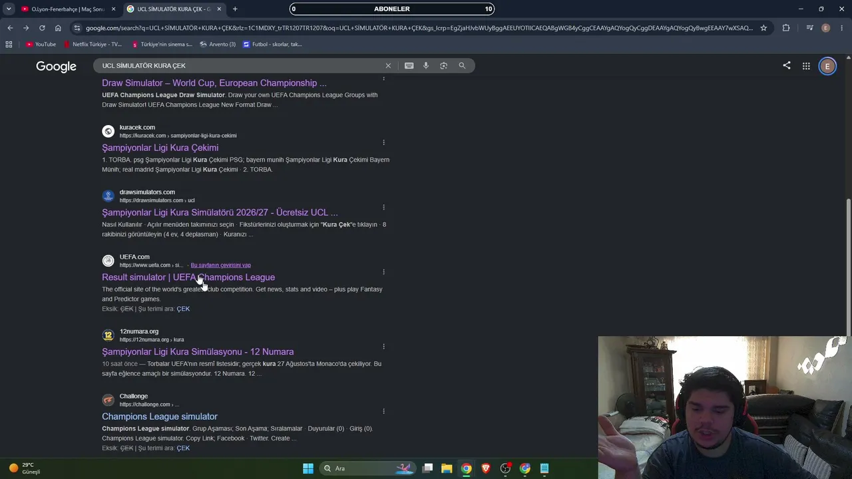Click the browser forward arrow
852x479 pixels.
[x=26, y=28]
